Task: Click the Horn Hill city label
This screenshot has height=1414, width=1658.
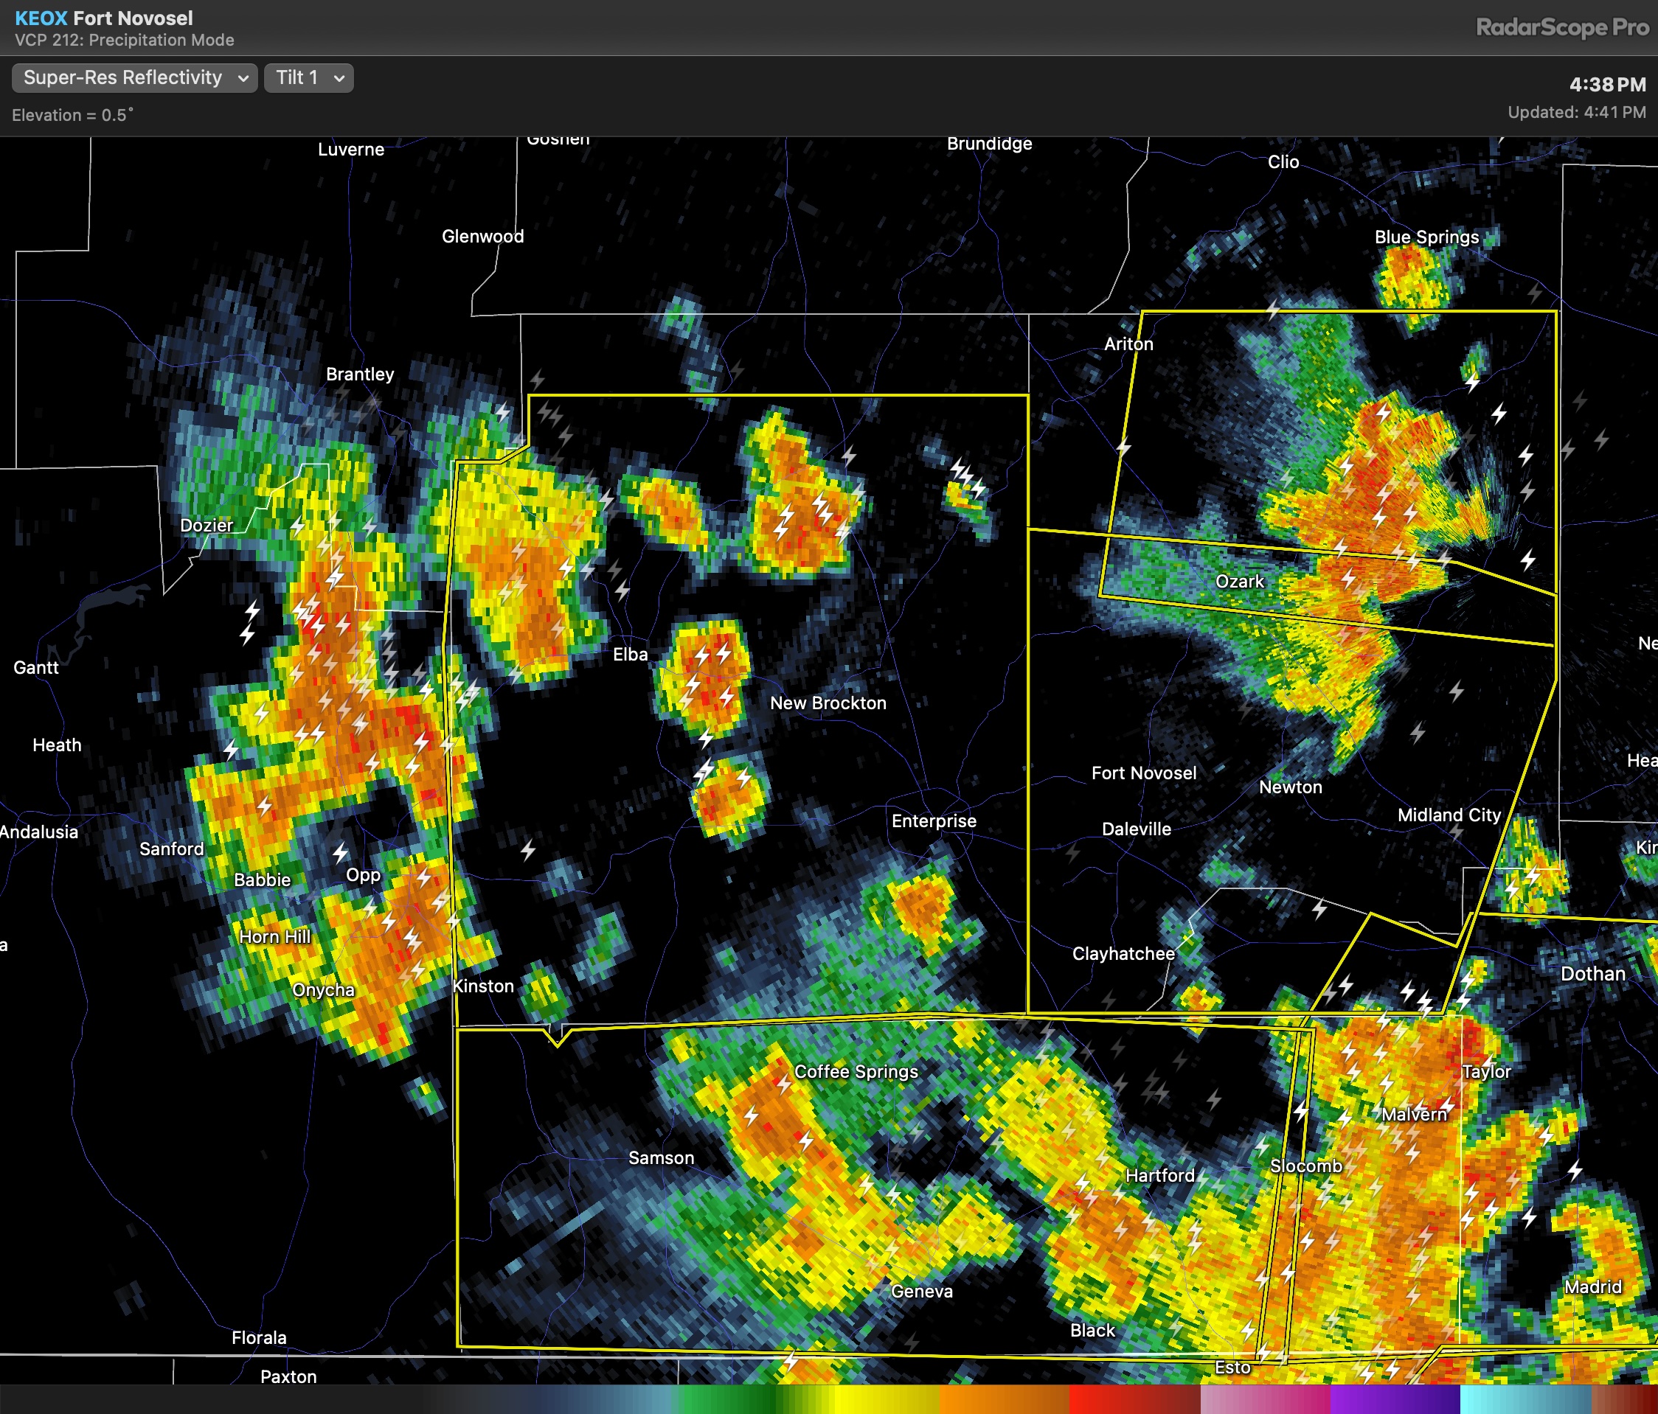Action: coord(274,936)
